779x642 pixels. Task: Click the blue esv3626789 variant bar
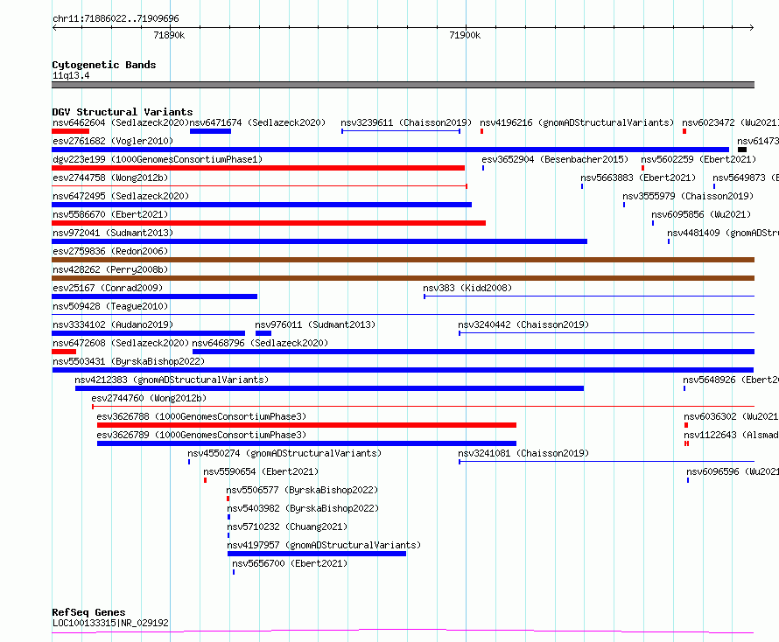point(306,443)
